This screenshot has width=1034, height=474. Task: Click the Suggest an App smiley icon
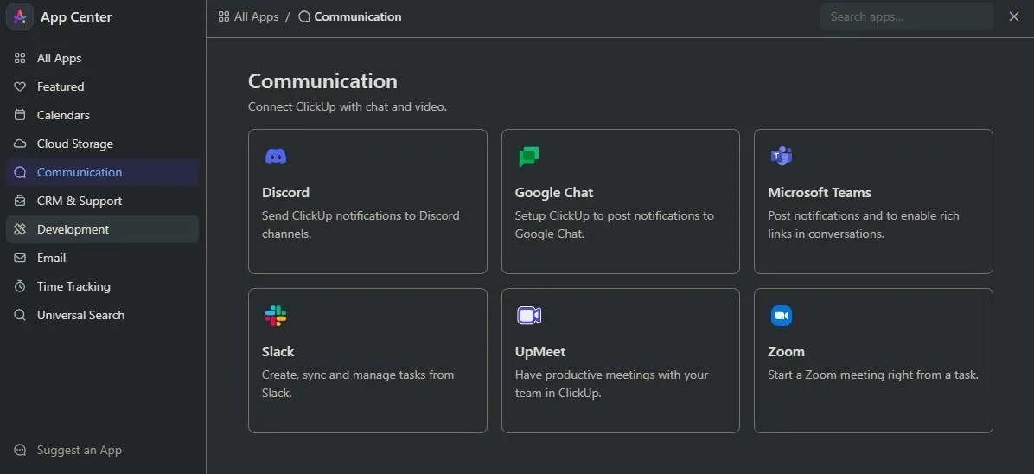20,450
